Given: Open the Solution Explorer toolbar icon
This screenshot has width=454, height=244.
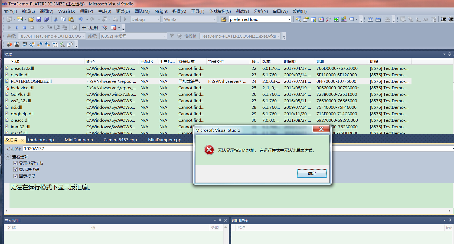Looking at the screenshot, I should [x=298, y=19].
